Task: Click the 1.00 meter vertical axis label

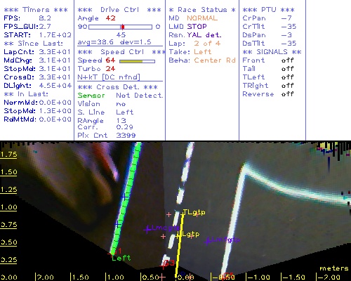Action: tap(8, 207)
